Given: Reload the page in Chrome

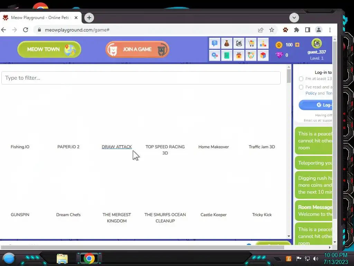Looking at the screenshot, I should tap(26, 30).
